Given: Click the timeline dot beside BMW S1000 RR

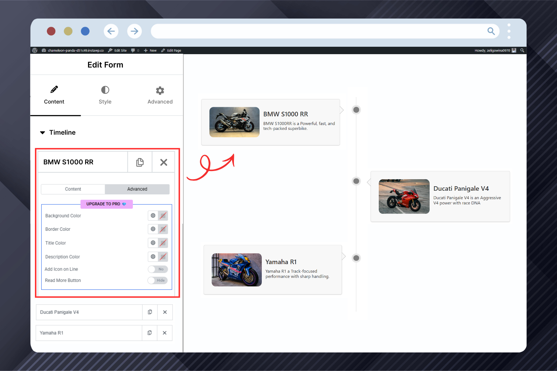Looking at the screenshot, I should 356,110.
